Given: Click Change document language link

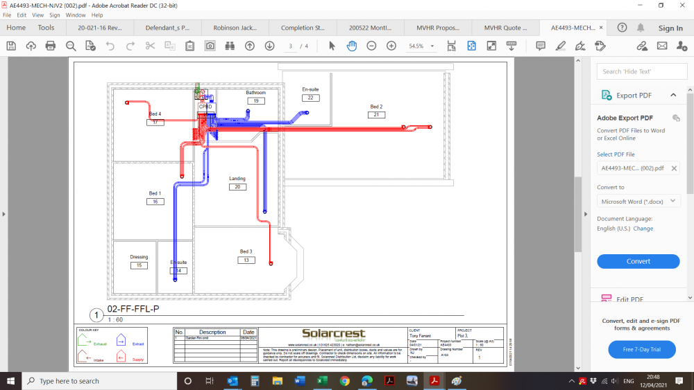Looking at the screenshot, I should (643, 229).
